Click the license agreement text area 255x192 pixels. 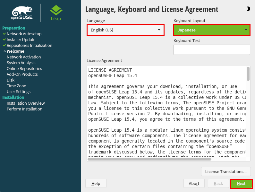click(x=166, y=111)
